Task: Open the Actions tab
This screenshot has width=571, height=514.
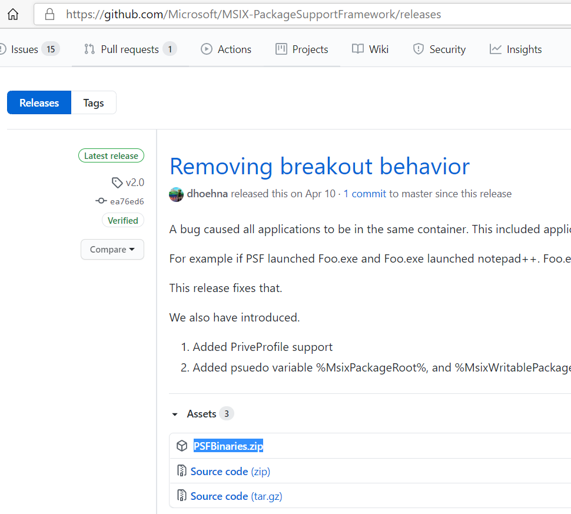Action: click(226, 49)
